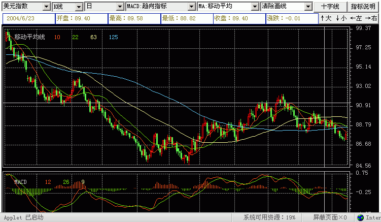Click MACD parameter 12 label
The image size is (381, 222).
48,182
